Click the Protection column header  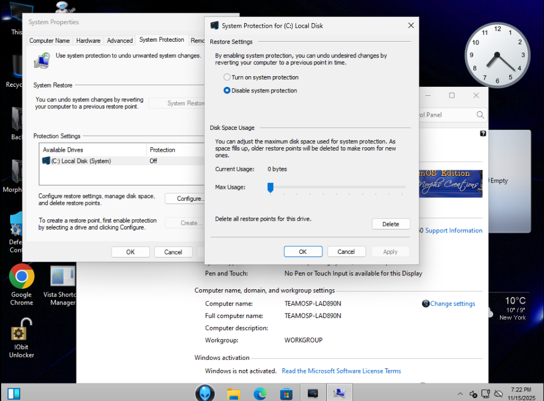coord(162,150)
